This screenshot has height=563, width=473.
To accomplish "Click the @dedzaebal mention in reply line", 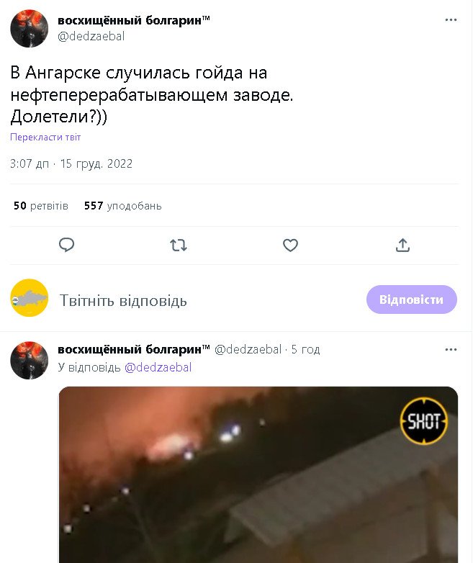I will coord(158,368).
